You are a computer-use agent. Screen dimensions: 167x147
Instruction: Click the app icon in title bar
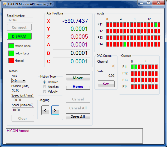4,4
